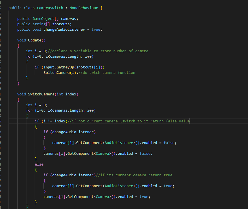
Task: Click the 'bool' type keyword
Action: [37, 30]
